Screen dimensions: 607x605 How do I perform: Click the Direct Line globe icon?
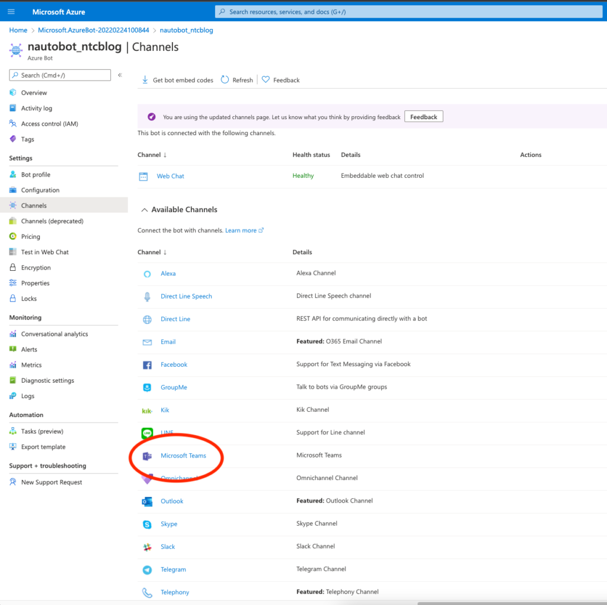(147, 319)
